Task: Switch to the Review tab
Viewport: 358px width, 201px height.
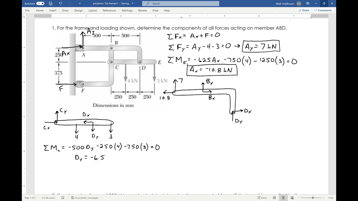Action: click(x=142, y=10)
